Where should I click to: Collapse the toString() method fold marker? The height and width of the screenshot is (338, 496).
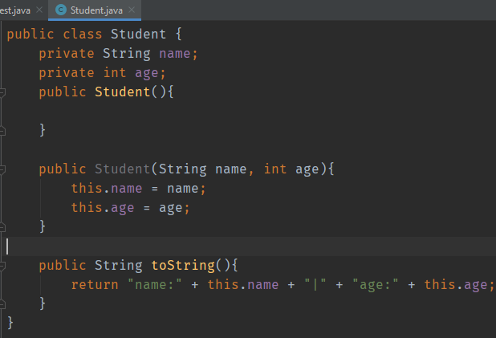pyautogui.click(x=2, y=266)
